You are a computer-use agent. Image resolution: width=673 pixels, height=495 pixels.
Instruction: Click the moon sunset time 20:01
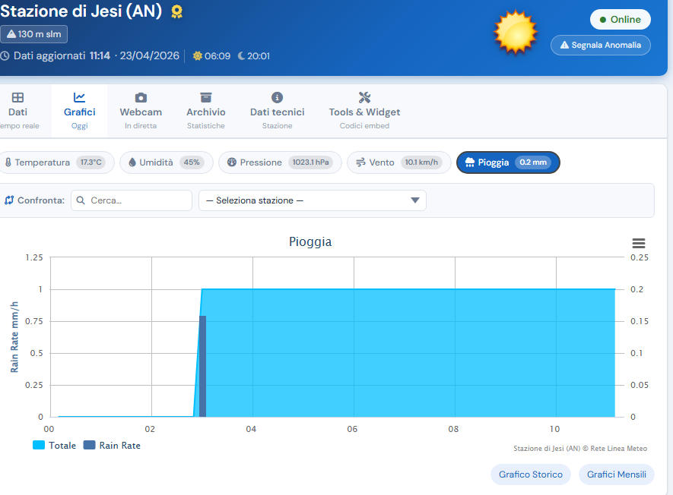pos(253,55)
